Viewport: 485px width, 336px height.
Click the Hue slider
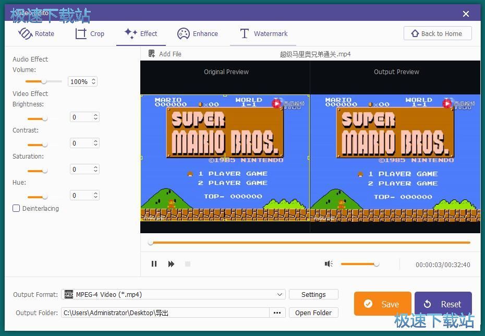coord(38,197)
